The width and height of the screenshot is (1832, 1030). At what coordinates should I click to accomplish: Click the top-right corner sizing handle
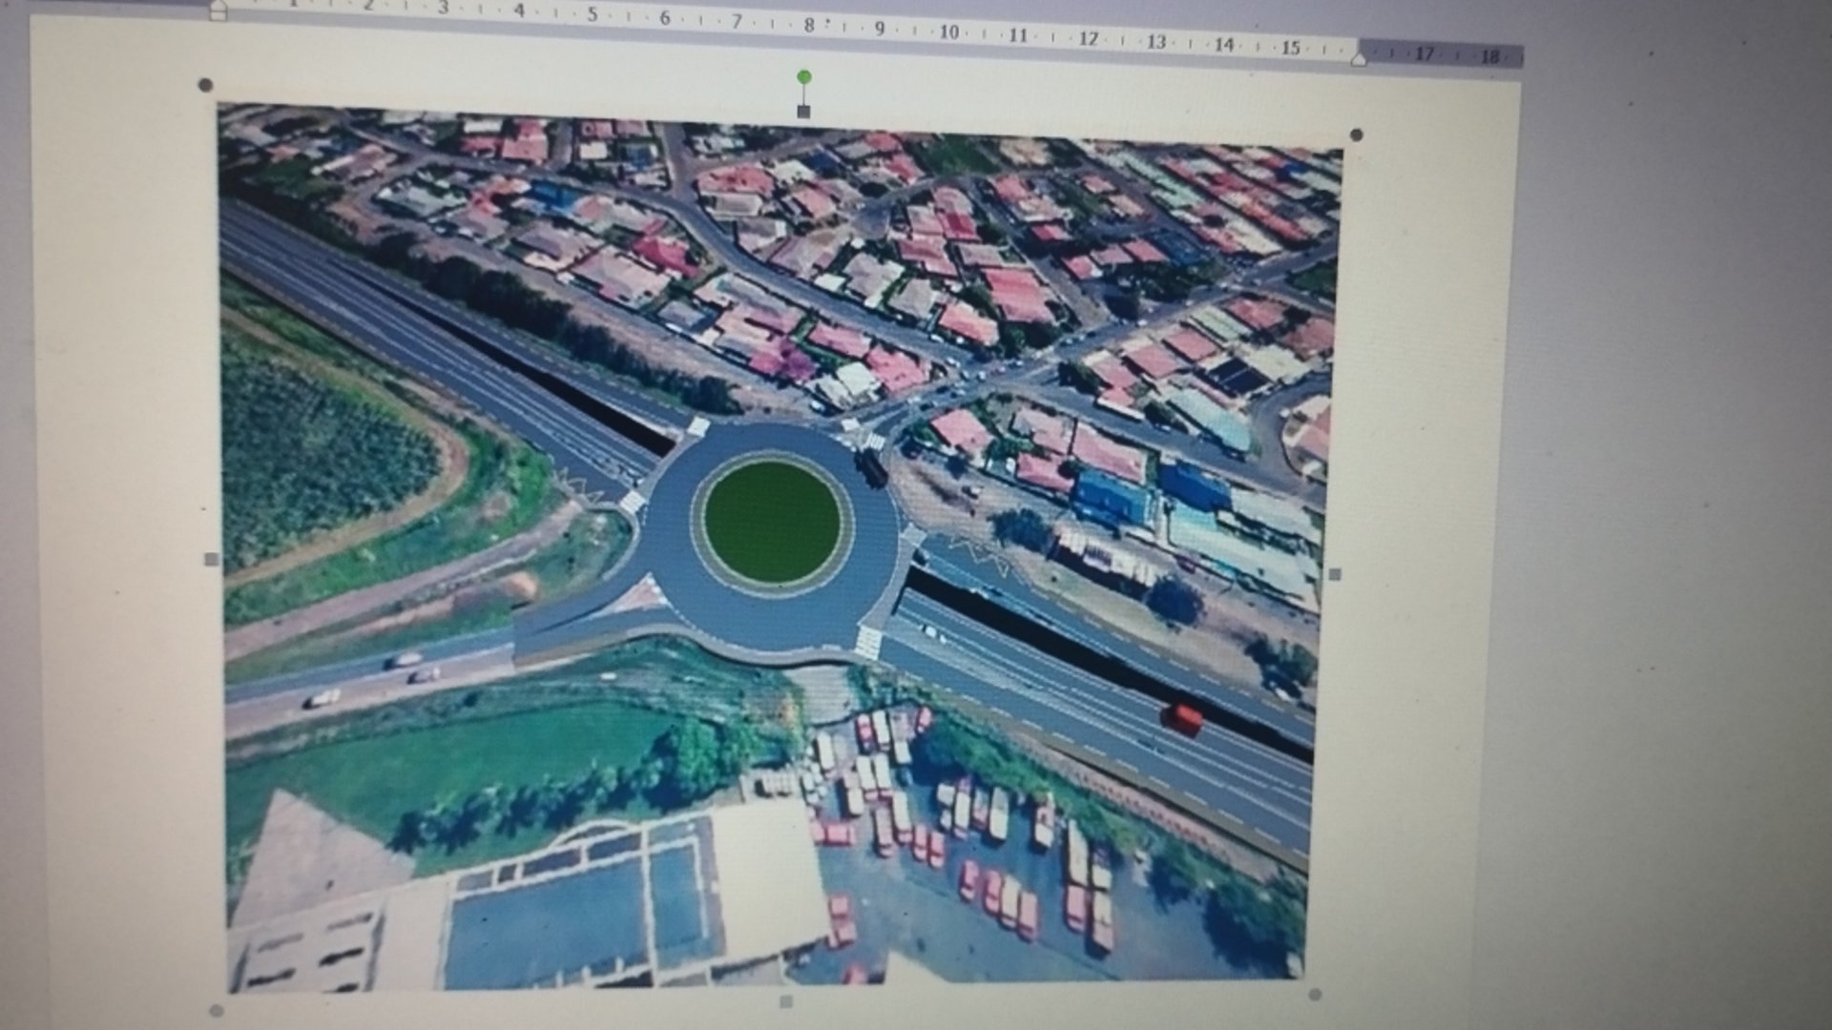point(1357,134)
